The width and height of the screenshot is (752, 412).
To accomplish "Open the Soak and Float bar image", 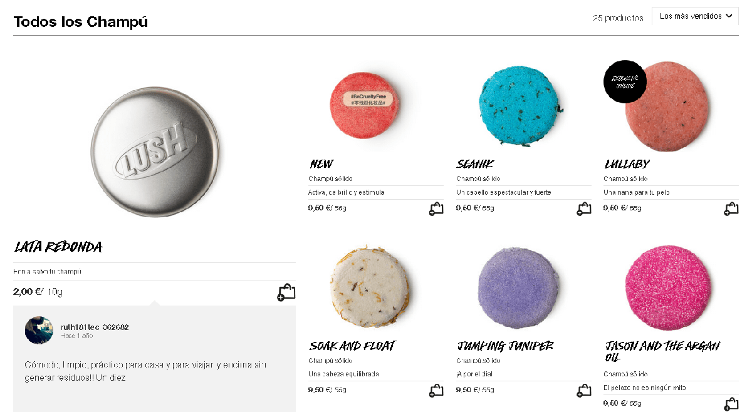I will [369, 287].
